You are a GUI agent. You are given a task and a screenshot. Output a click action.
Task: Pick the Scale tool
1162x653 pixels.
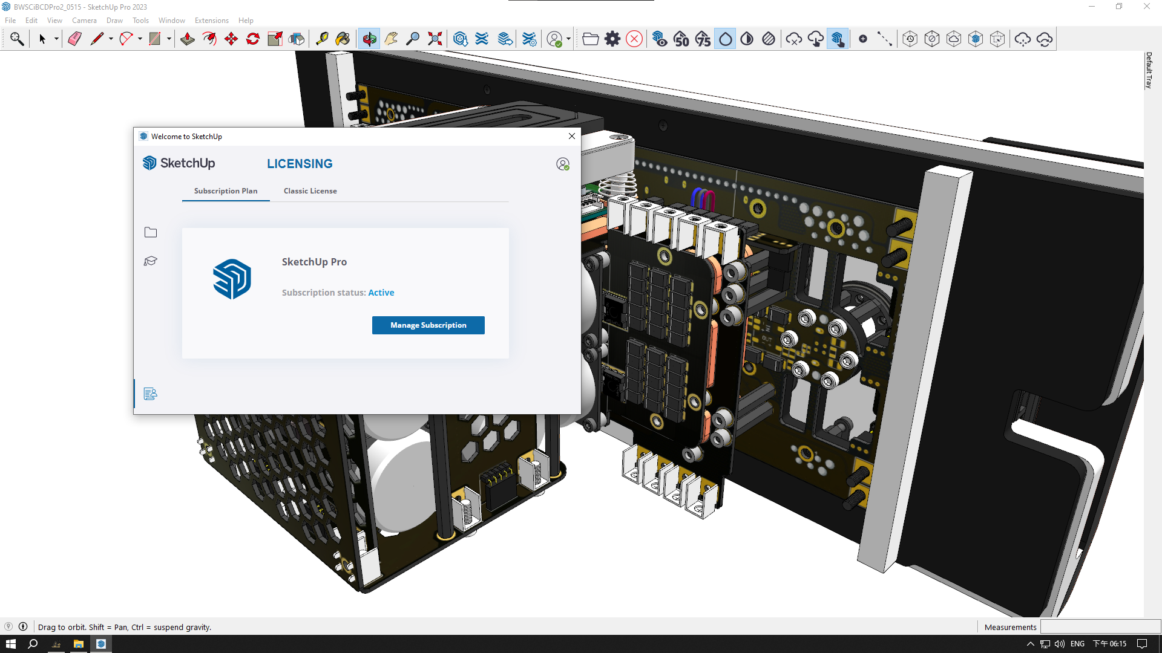click(x=275, y=39)
